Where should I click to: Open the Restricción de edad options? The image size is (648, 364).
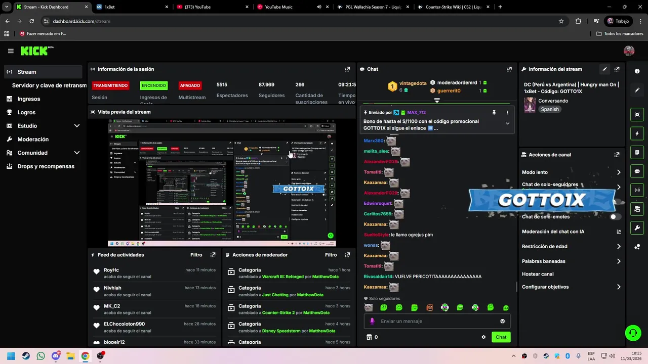tap(571, 247)
